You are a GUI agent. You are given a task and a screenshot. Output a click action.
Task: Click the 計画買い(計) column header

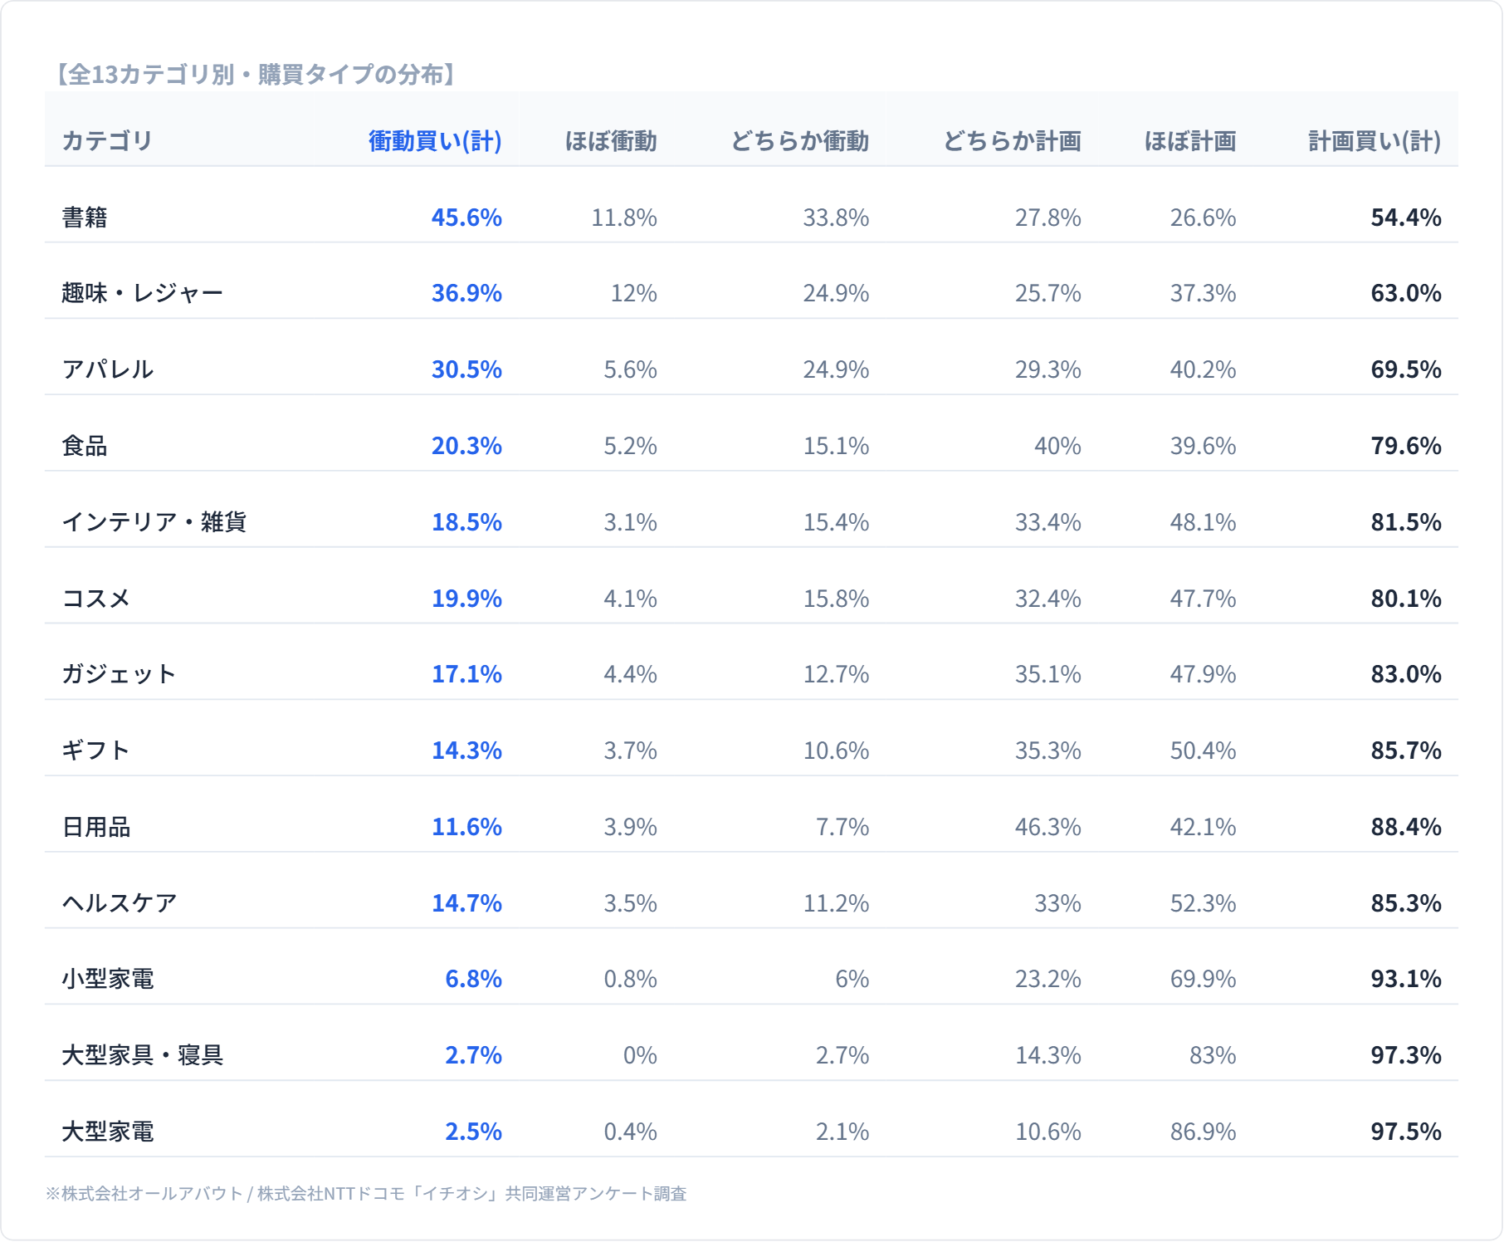click(x=1374, y=141)
